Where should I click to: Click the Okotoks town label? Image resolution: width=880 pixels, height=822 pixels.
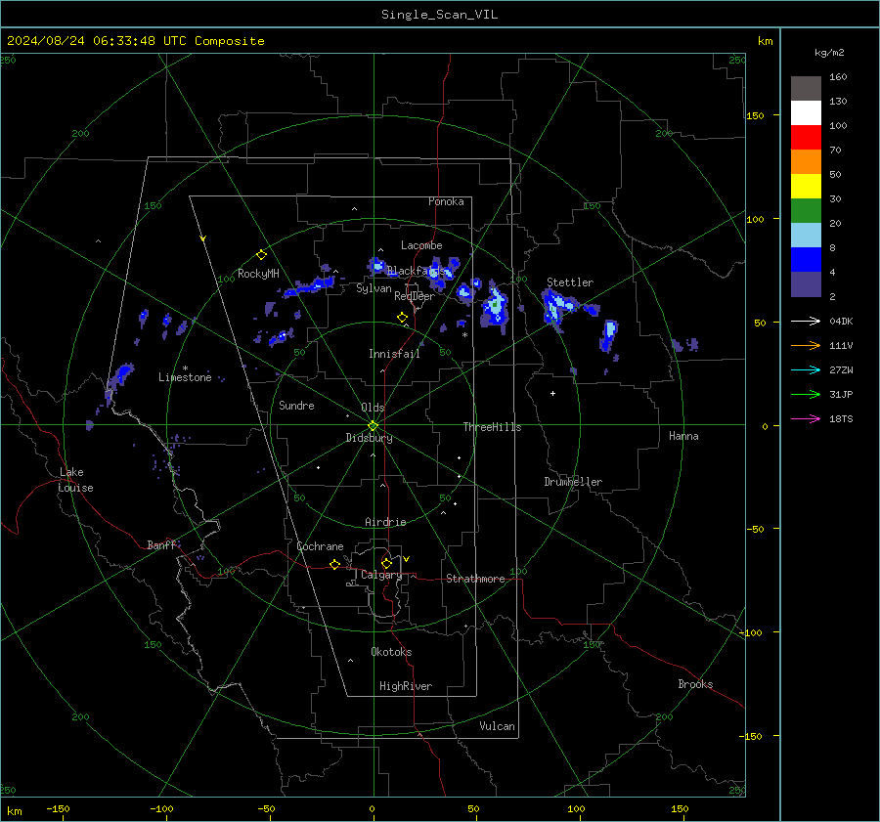point(391,652)
